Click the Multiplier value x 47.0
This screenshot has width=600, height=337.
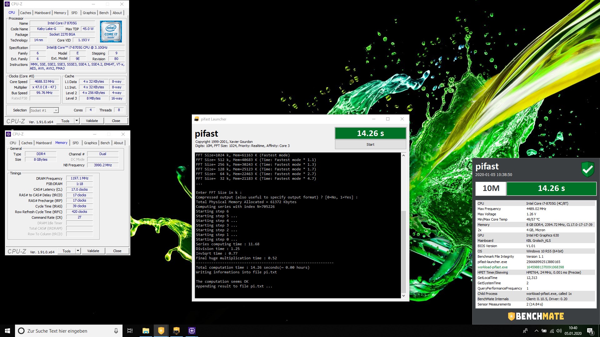[44, 87]
